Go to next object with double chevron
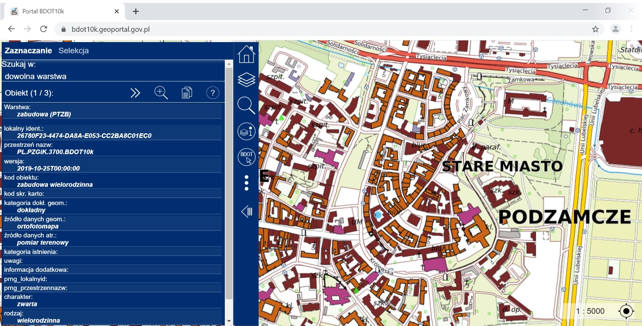The image size is (642, 326). click(135, 93)
